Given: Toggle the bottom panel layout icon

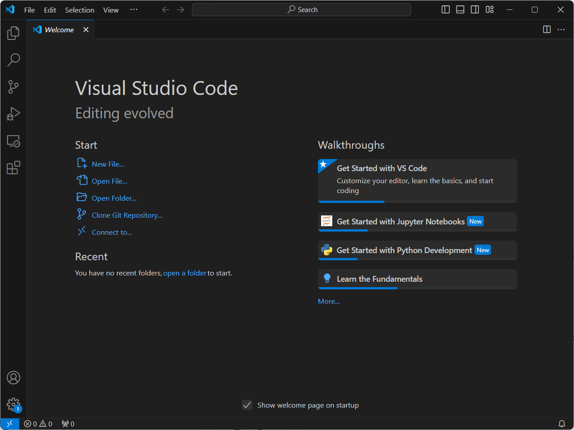Looking at the screenshot, I should click(460, 10).
